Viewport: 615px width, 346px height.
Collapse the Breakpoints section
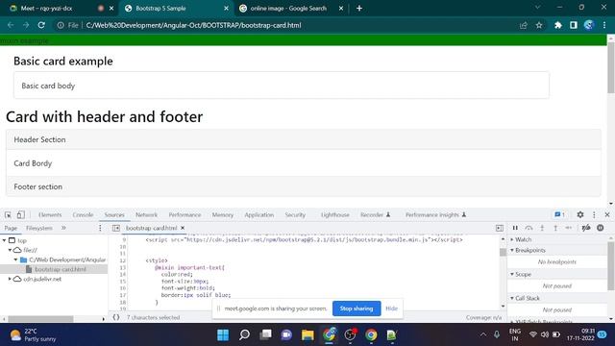coord(512,250)
